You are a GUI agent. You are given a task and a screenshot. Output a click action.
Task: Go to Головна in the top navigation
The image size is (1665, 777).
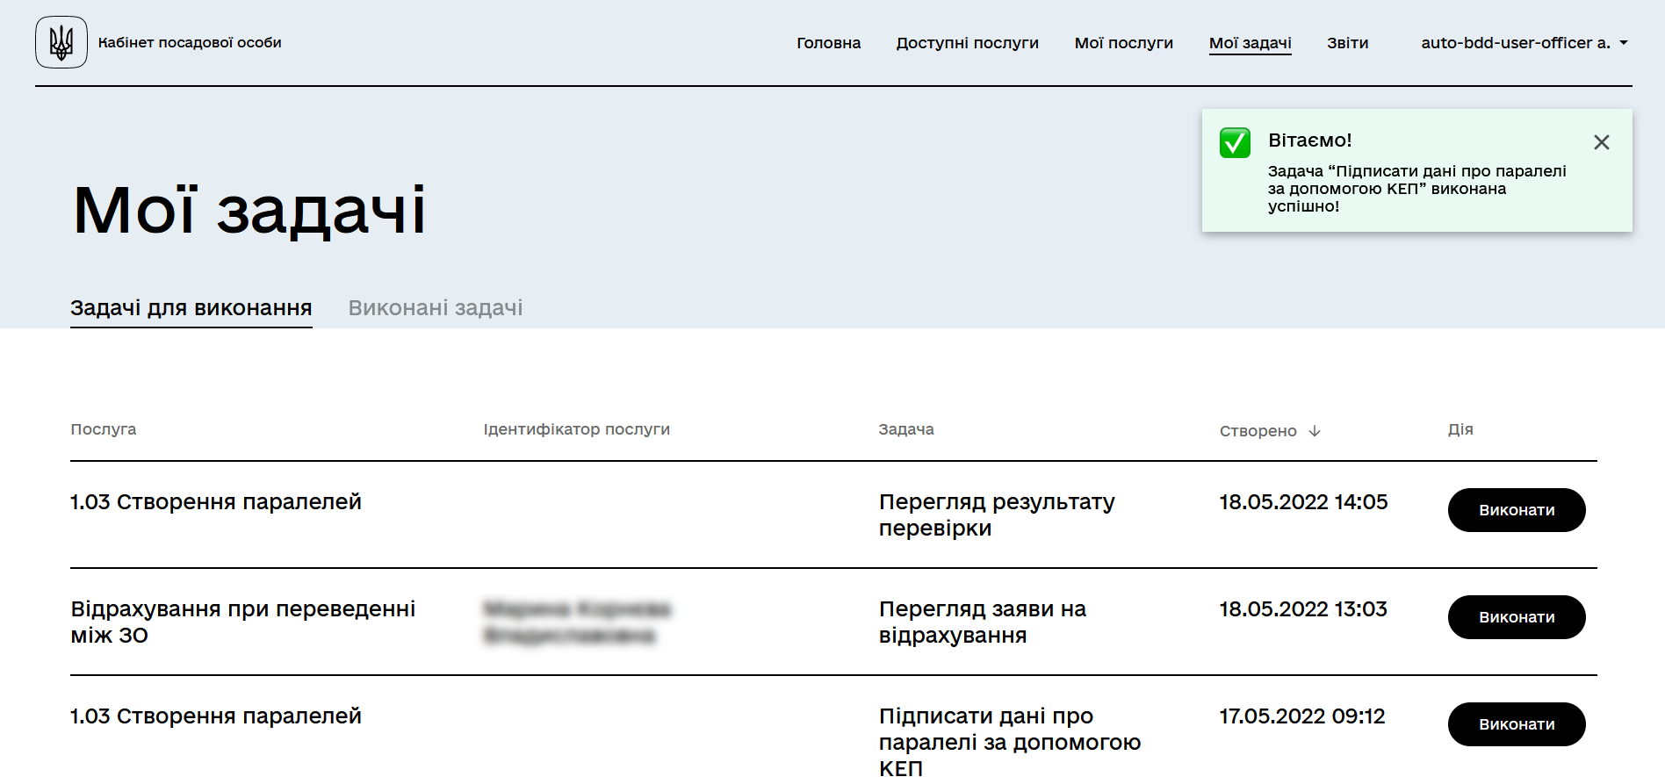(828, 43)
